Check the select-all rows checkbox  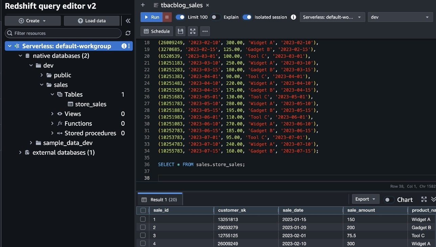click(x=143, y=210)
